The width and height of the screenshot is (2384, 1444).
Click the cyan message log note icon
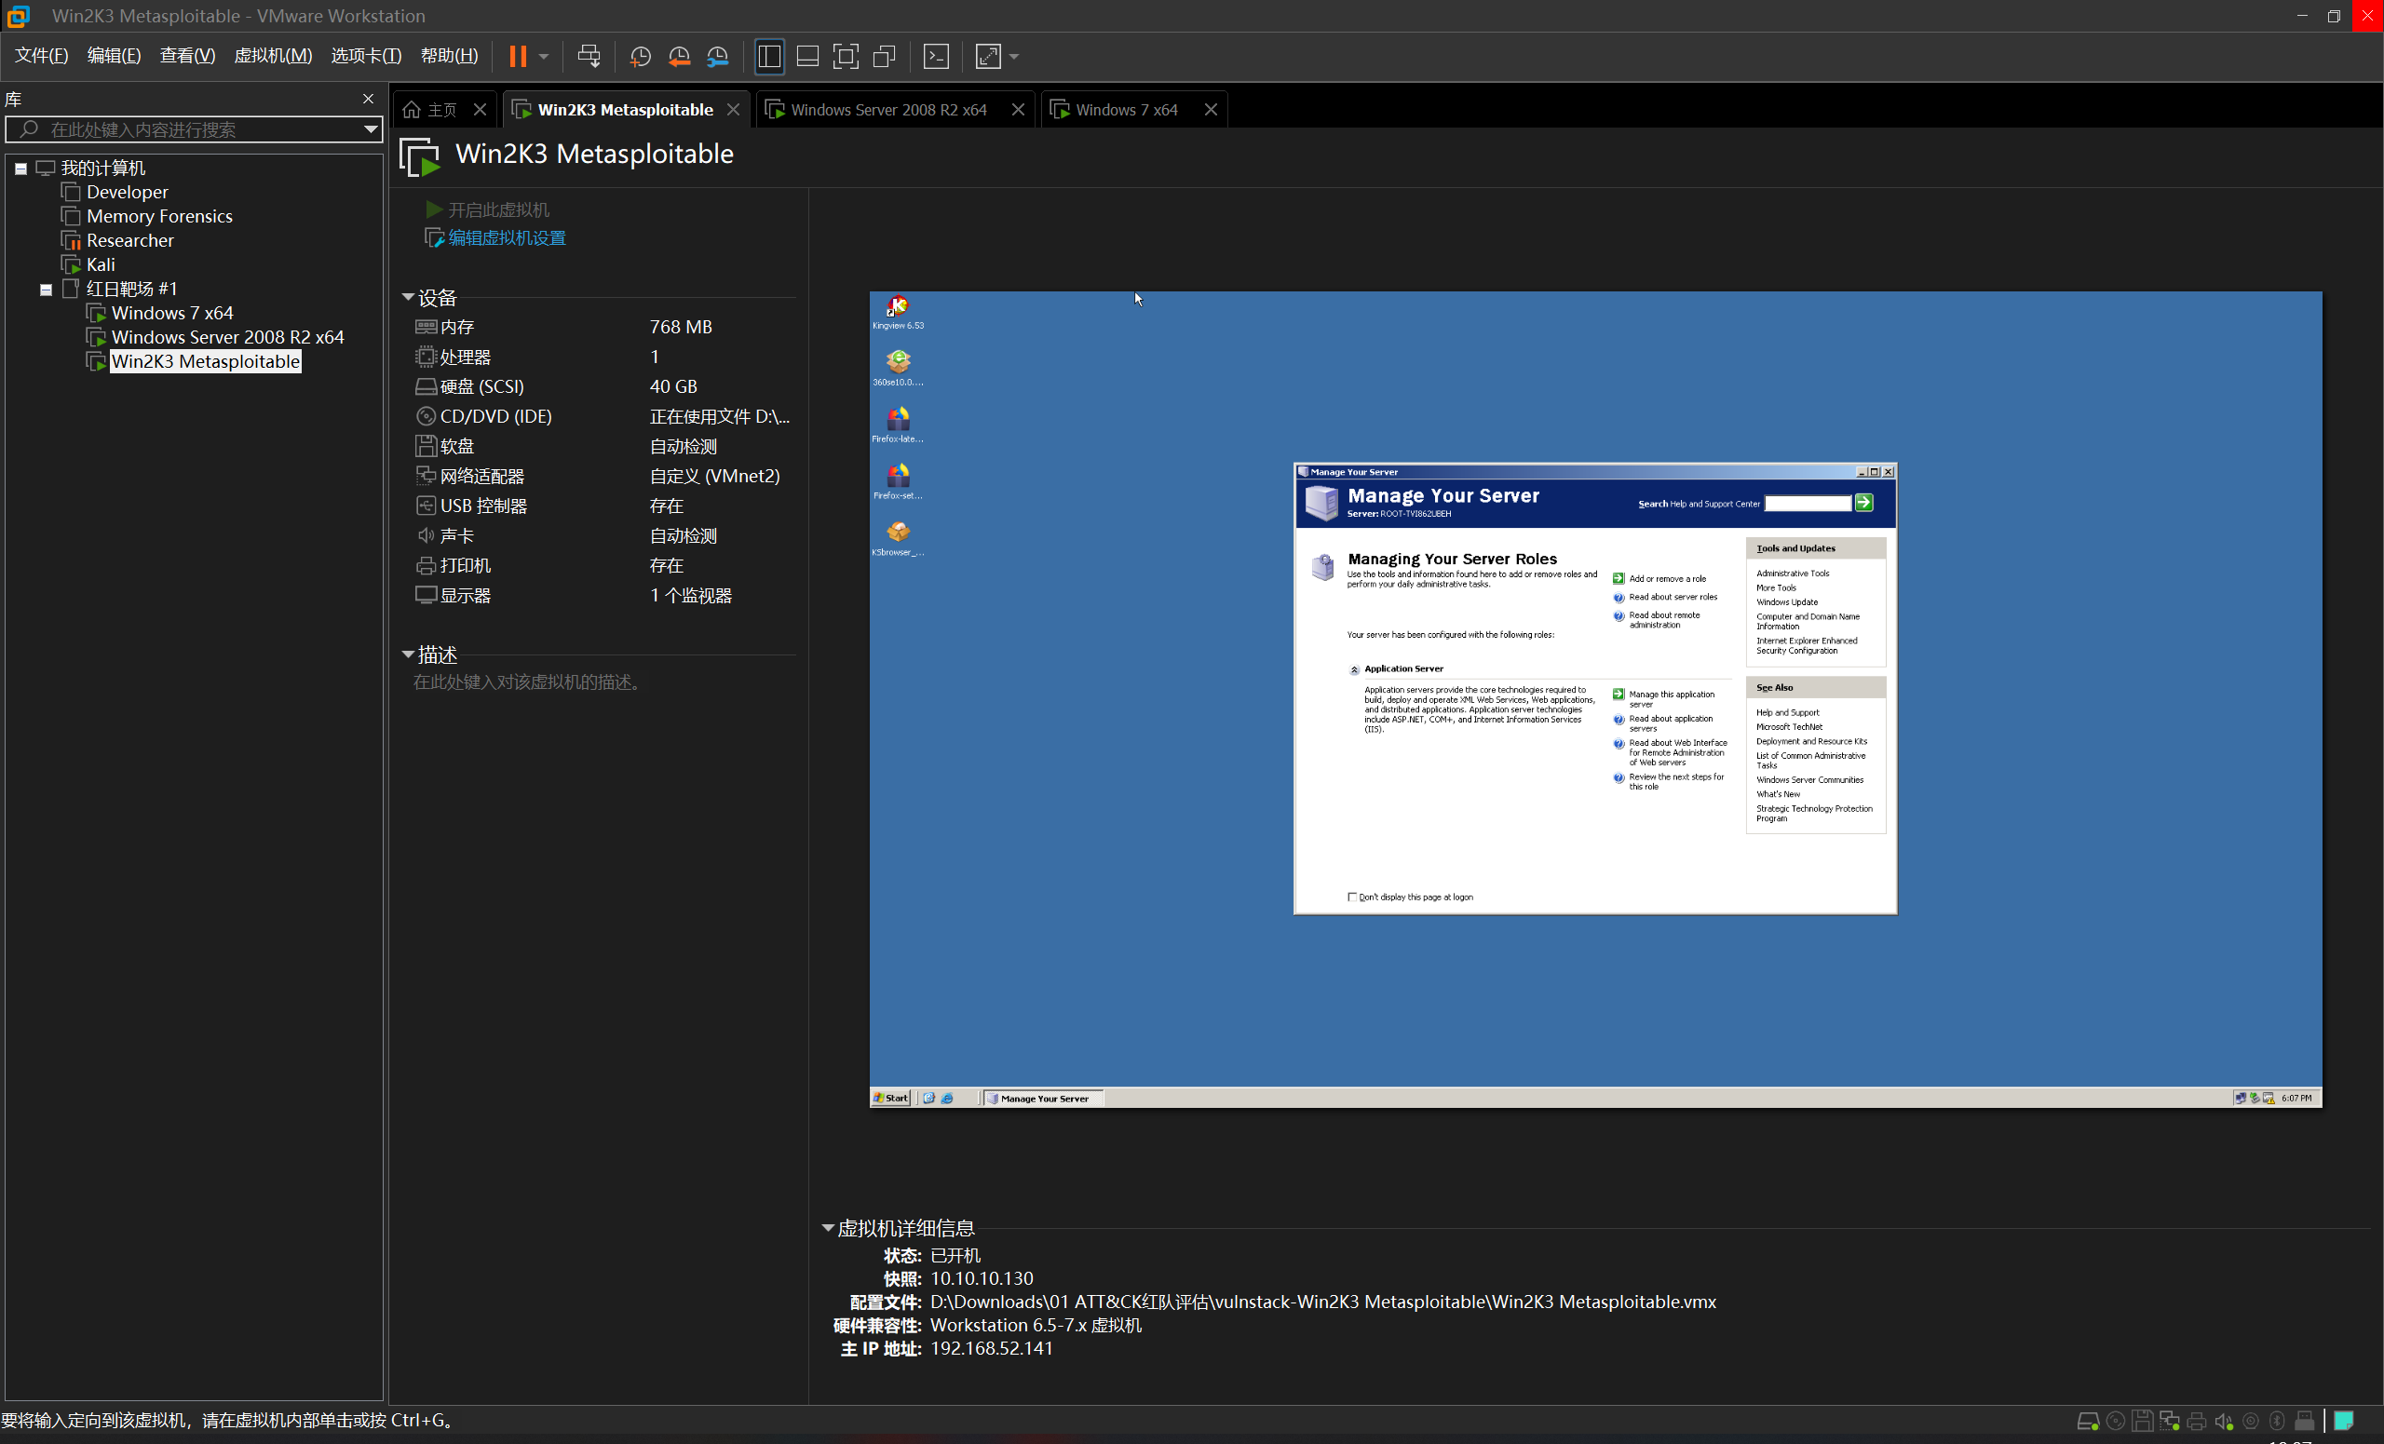pos(2343,1421)
